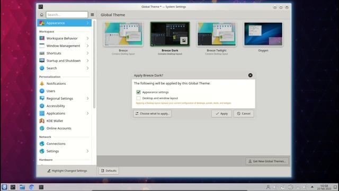
Task: Click the network Connections icon
Action: click(x=42, y=144)
